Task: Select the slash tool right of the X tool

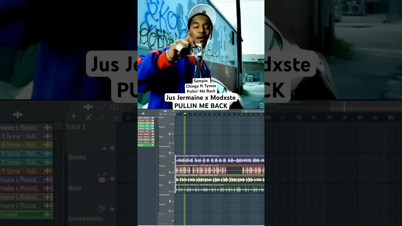Action: (170, 114)
